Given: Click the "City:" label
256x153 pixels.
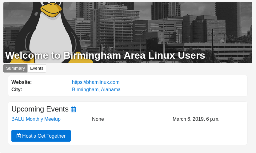Looking at the screenshot, I should click(17, 89).
